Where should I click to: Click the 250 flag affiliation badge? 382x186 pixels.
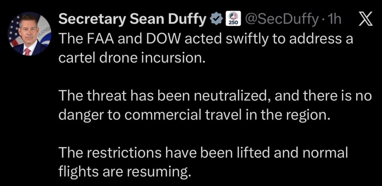tap(234, 19)
